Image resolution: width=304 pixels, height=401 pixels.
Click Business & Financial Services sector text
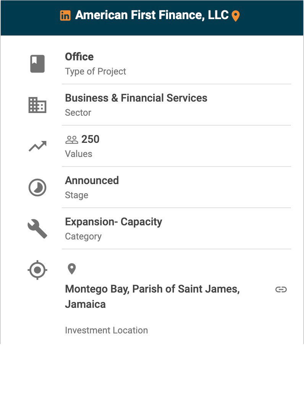click(x=136, y=98)
